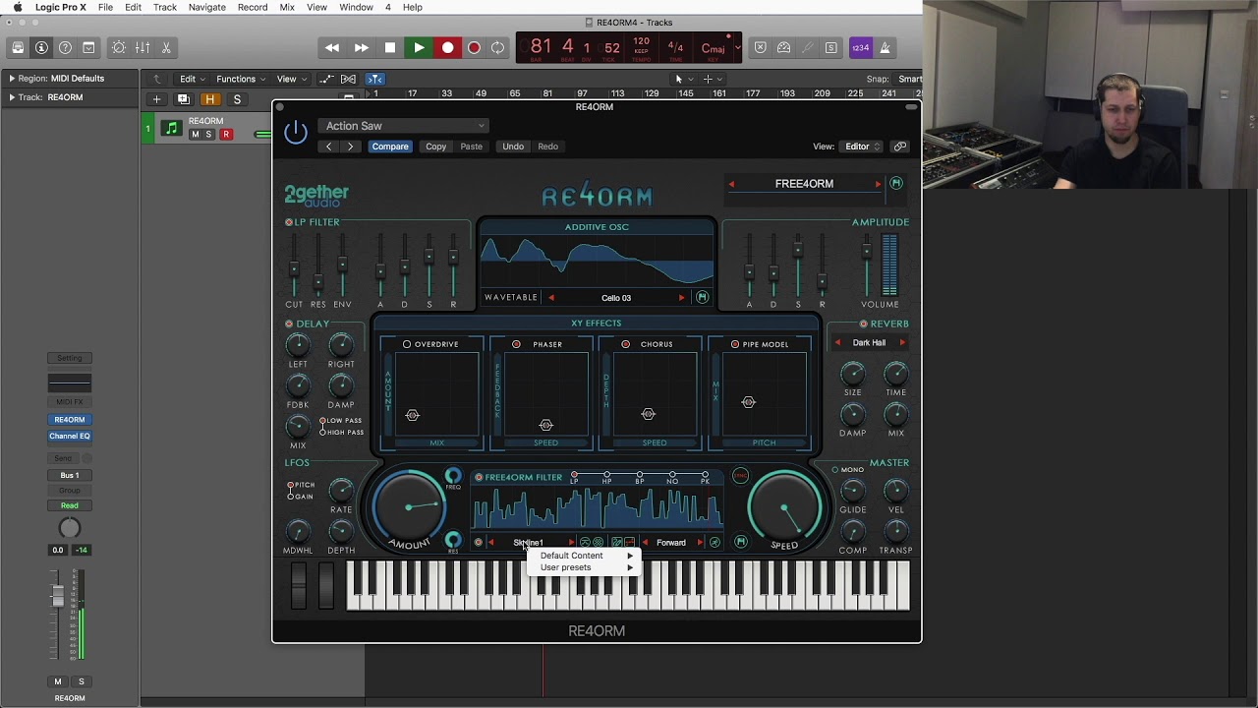Stop playback

tap(390, 47)
